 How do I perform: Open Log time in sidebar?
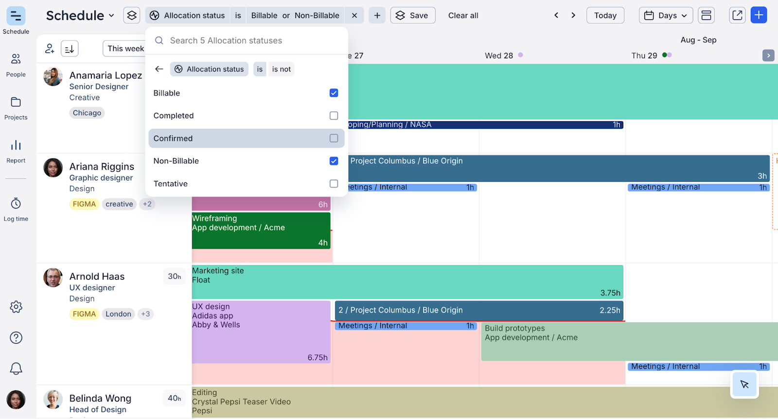pyautogui.click(x=16, y=209)
